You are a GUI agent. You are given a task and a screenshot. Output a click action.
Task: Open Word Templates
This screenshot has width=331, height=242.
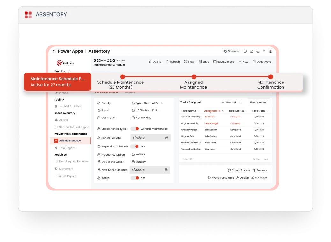[x=221, y=178]
